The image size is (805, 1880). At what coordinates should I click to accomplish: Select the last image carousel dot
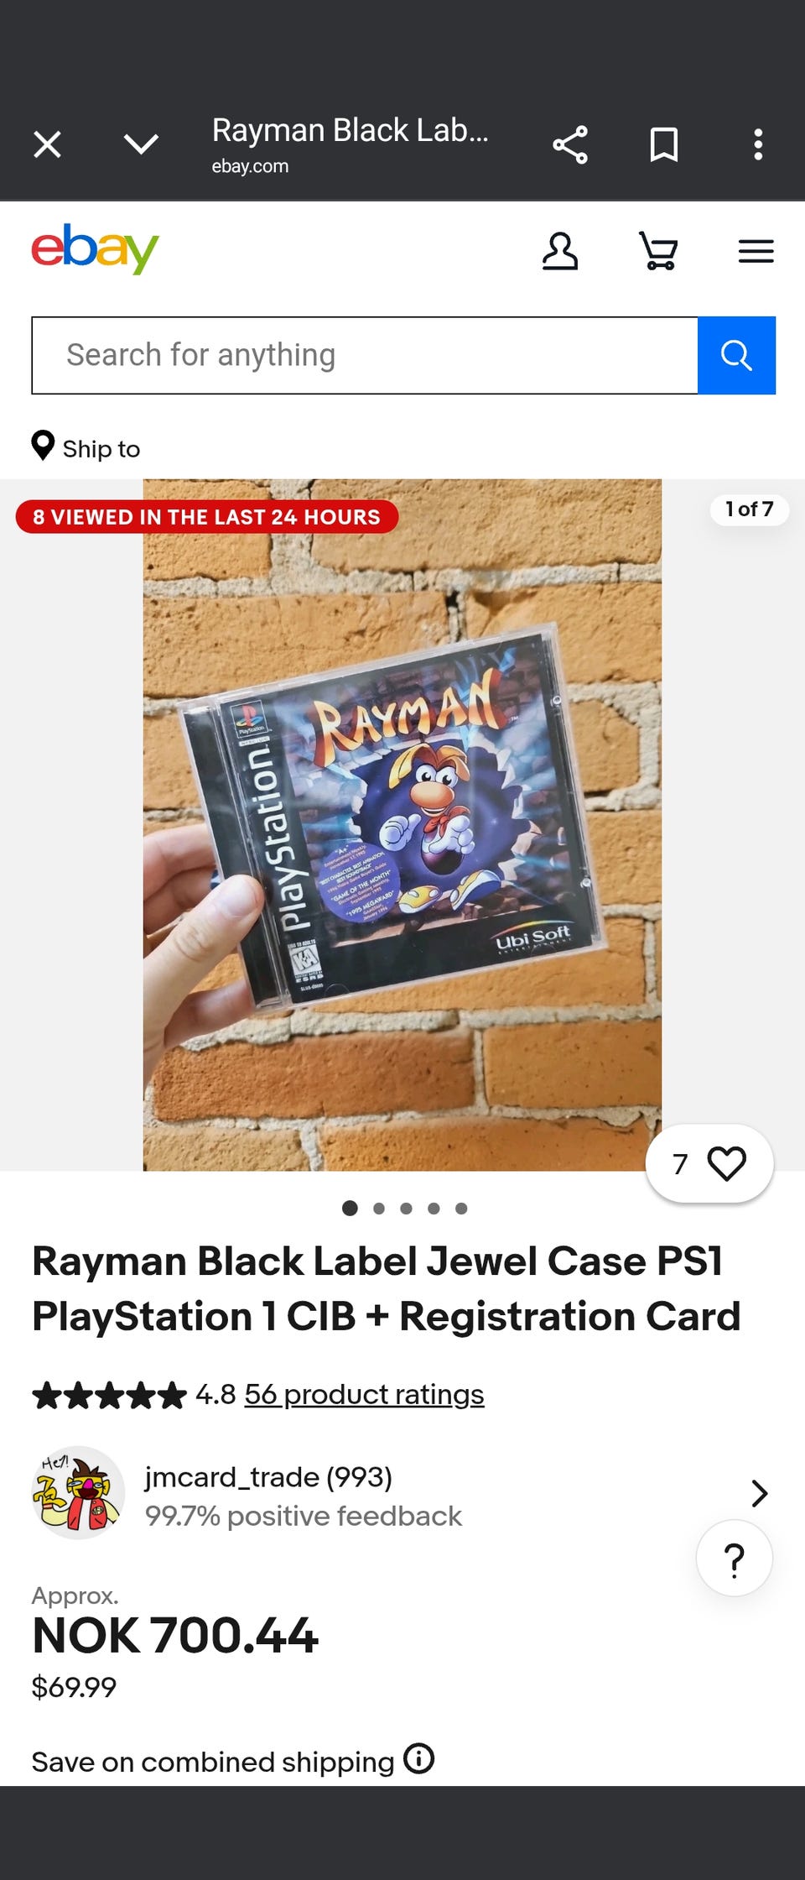pos(461,1209)
